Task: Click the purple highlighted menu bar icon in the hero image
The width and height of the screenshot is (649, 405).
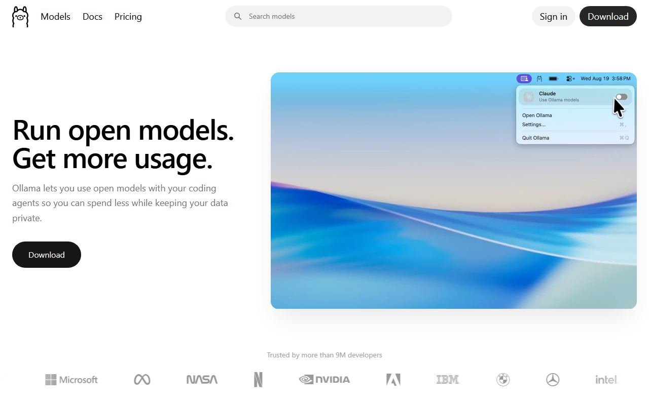Action: coord(524,78)
